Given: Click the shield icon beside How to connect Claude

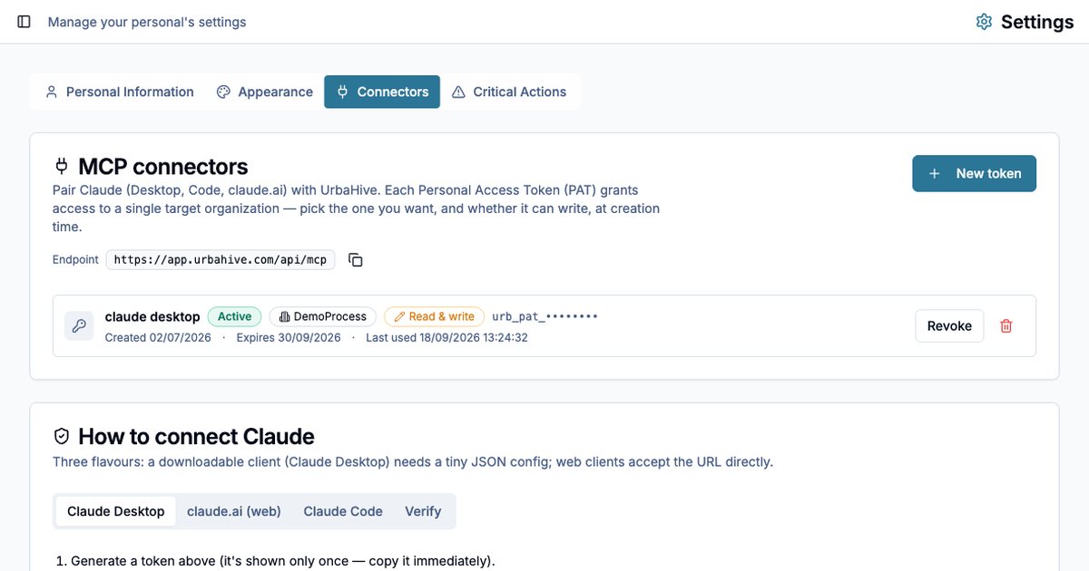Looking at the screenshot, I should (x=62, y=436).
